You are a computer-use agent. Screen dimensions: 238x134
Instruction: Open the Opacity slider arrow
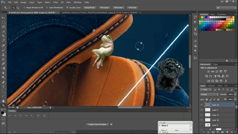tap(235, 95)
